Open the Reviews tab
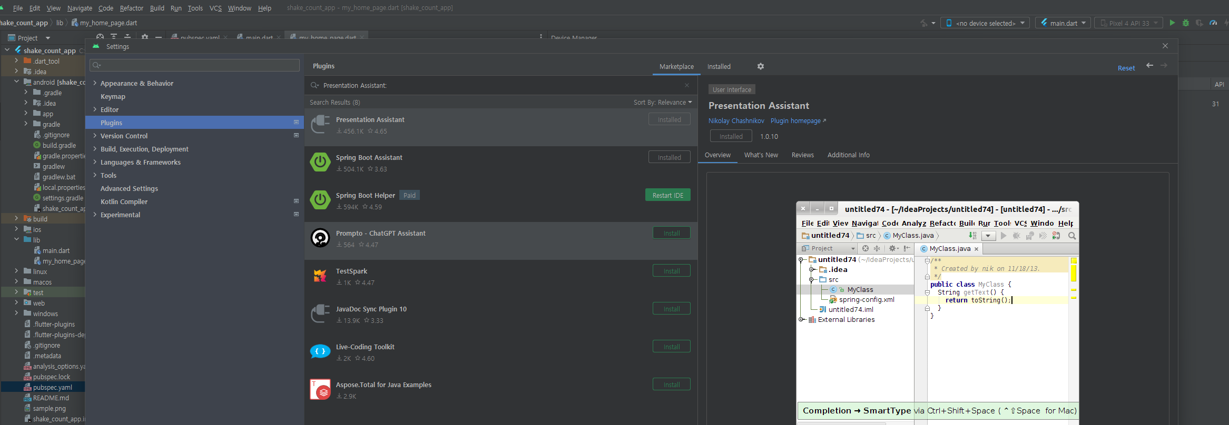Image resolution: width=1229 pixels, height=425 pixels. (x=803, y=155)
